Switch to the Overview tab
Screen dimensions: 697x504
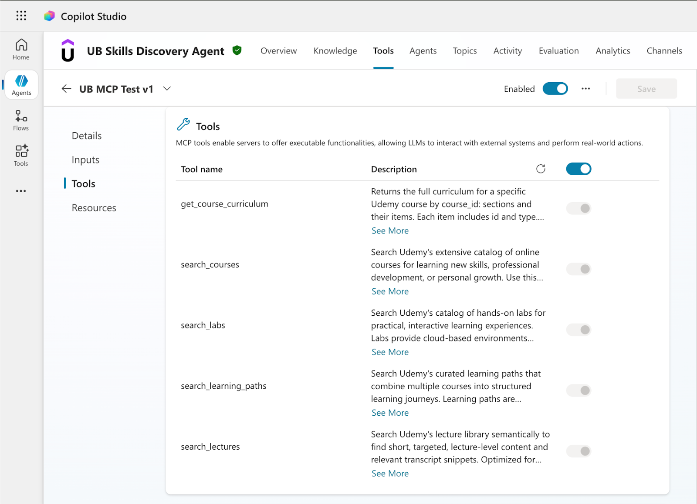pos(279,51)
